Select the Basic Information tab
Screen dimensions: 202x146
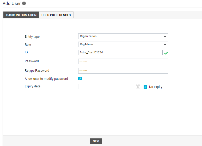tap(21, 15)
